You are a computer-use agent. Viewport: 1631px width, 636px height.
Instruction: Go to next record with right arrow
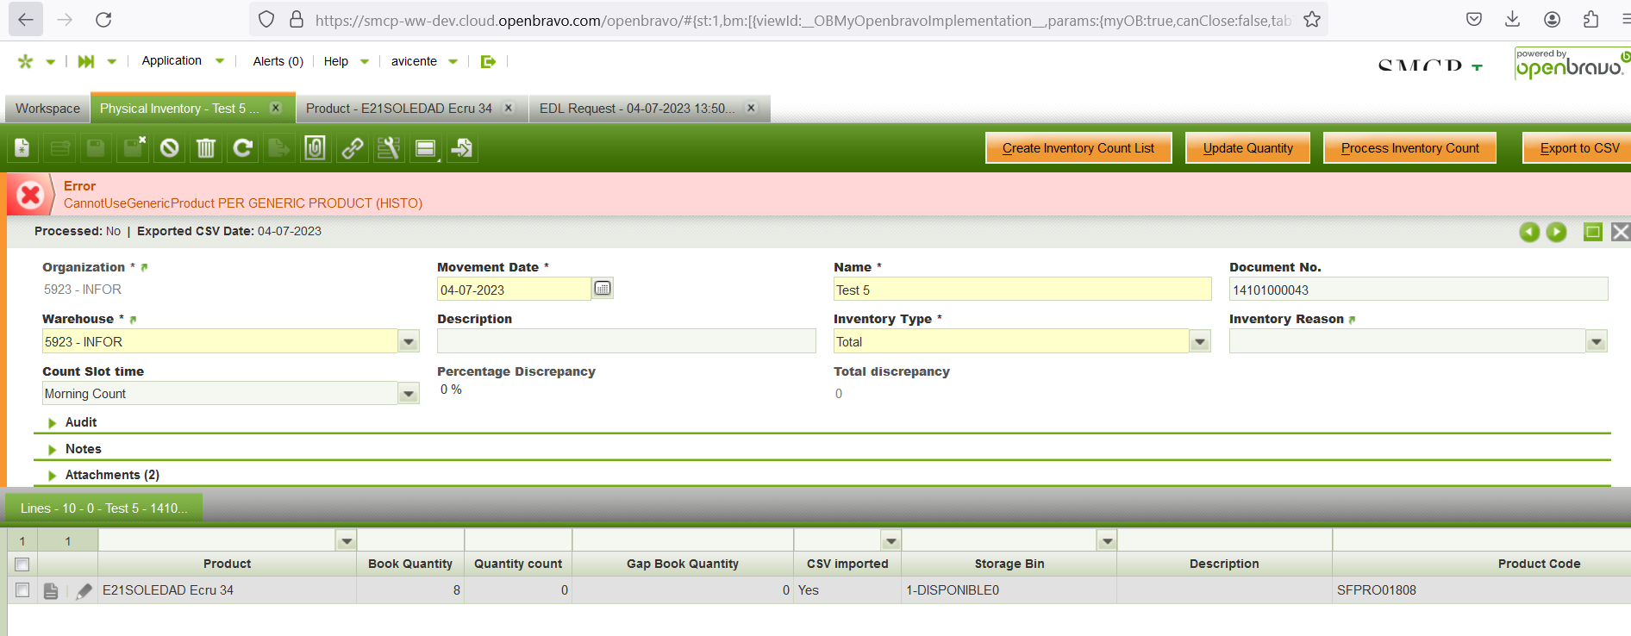click(x=1556, y=232)
